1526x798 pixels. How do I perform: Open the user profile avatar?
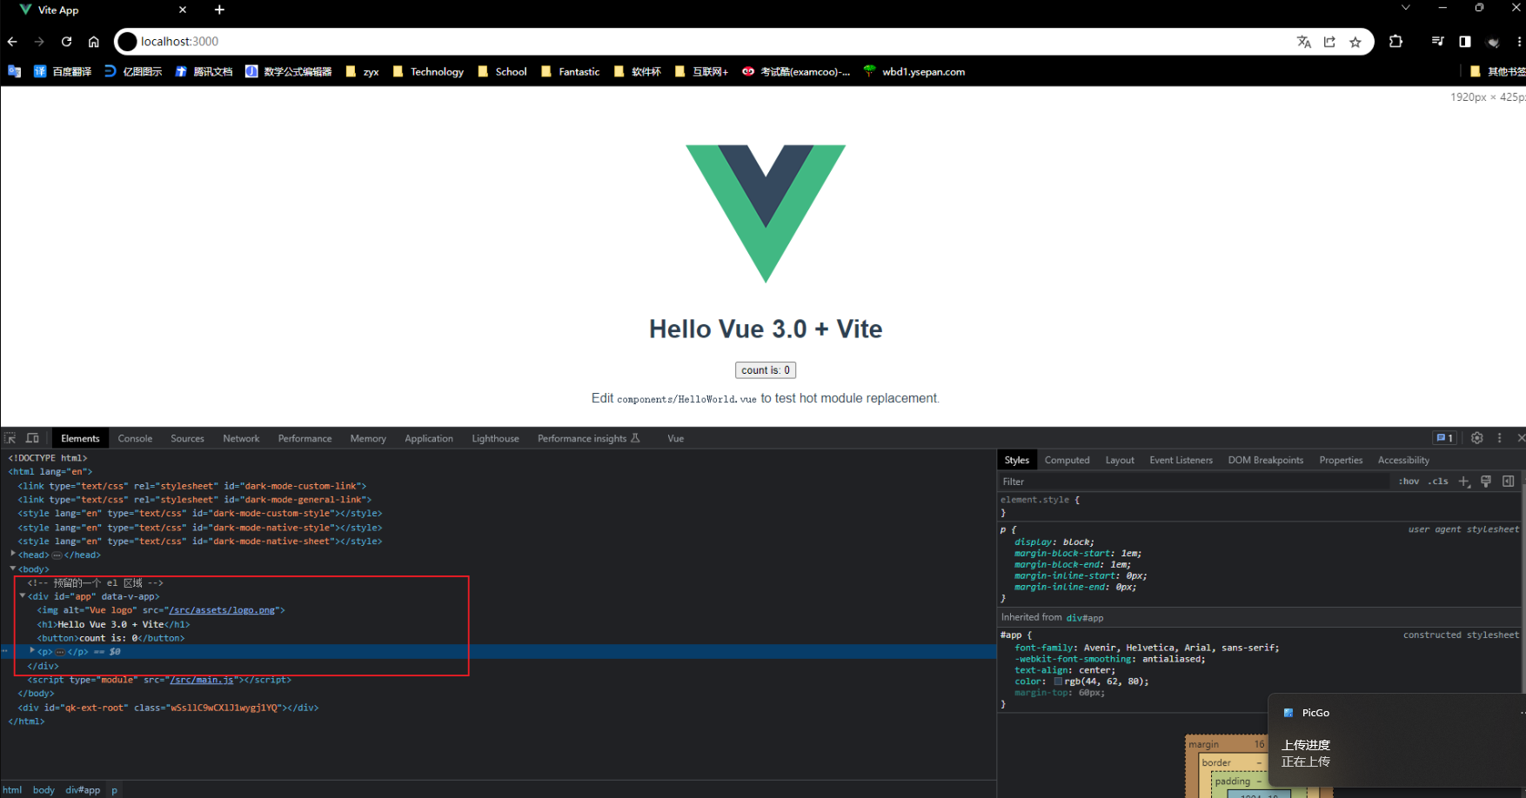click(1493, 42)
